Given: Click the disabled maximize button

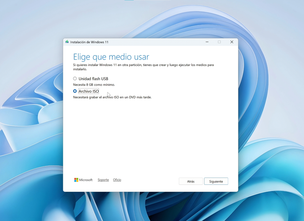Looking at the screenshot, I should (x=219, y=42).
